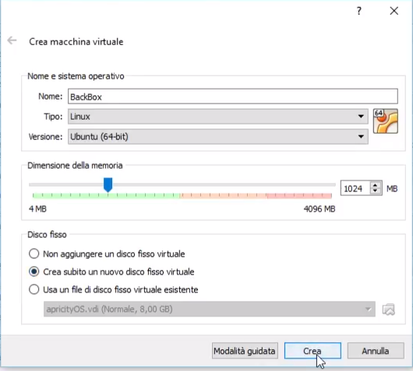Expand the apricityOS.vdi disk dropdown
The image size is (413, 371).
coord(210,310)
